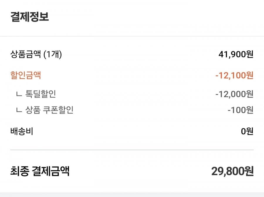Click the 결제정보 heading
Image resolution: width=264 pixels, height=197 pixels.
(x=30, y=17)
